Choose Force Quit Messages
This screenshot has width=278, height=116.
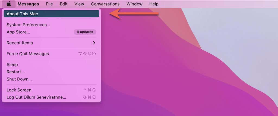coord(51,54)
